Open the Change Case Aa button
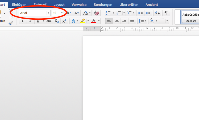This screenshot has width=199, height=120. click(85, 13)
